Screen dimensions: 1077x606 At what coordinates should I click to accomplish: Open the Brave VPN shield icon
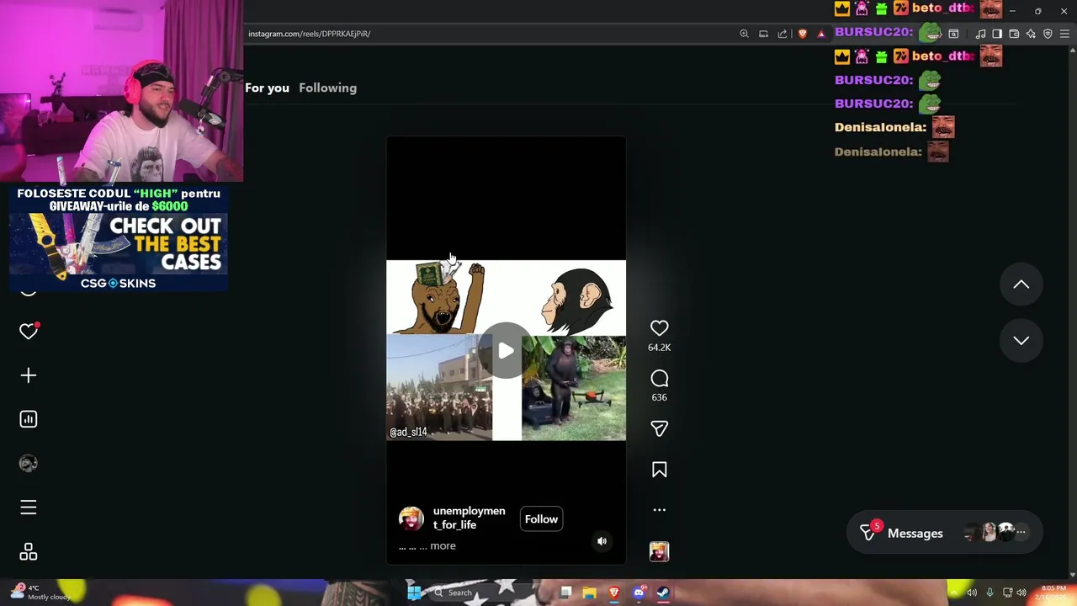(1048, 34)
